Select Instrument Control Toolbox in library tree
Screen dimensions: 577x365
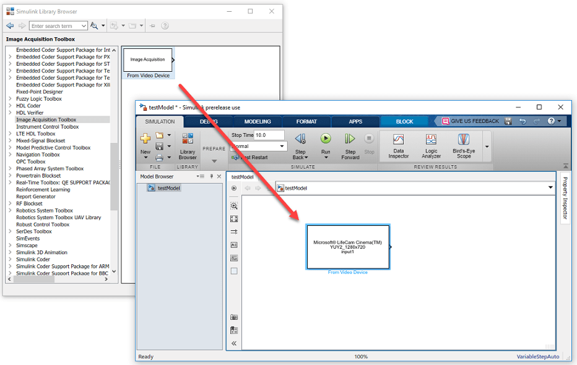click(48, 127)
